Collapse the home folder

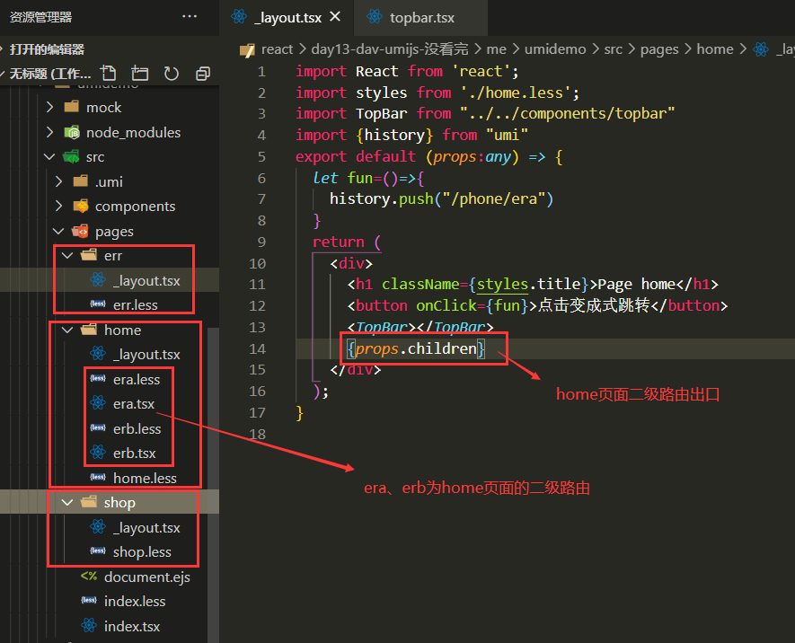[67, 330]
